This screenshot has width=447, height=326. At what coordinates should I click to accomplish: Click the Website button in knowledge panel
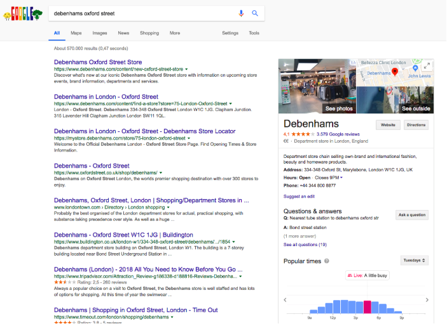[388, 125]
